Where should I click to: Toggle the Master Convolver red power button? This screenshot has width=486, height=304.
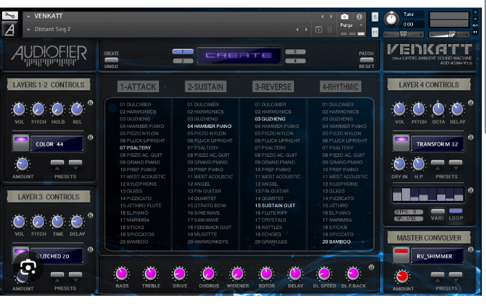(x=401, y=255)
